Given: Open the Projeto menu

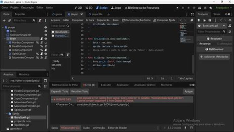Looking at the screenshot, I should tap(14, 7).
